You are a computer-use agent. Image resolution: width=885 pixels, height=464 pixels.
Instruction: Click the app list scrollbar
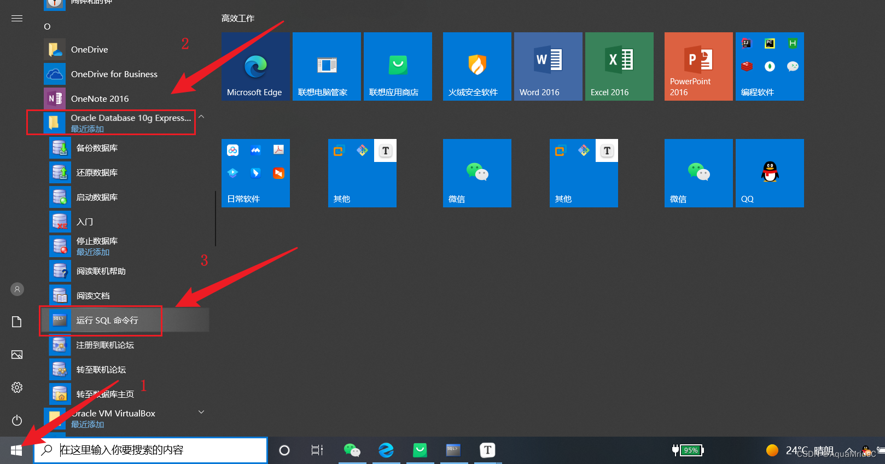click(216, 218)
